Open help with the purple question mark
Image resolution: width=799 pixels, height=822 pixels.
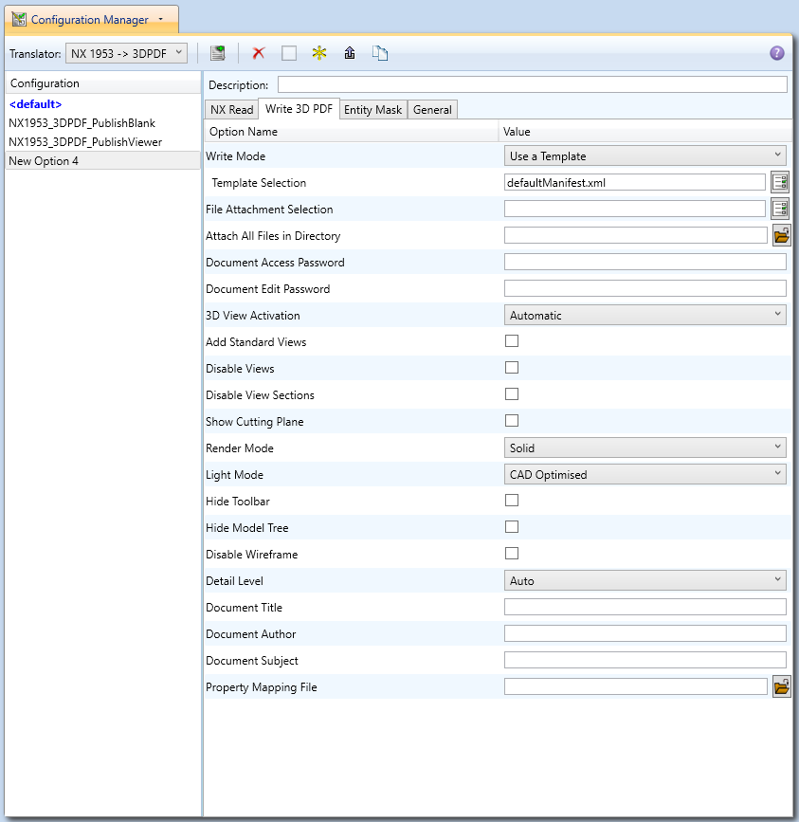(x=776, y=53)
